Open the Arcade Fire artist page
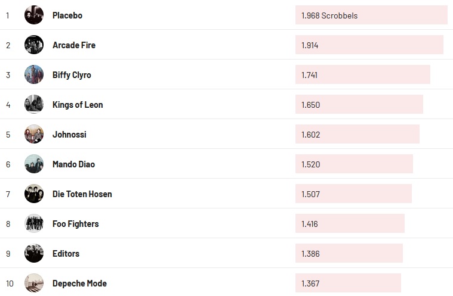 [74, 45]
